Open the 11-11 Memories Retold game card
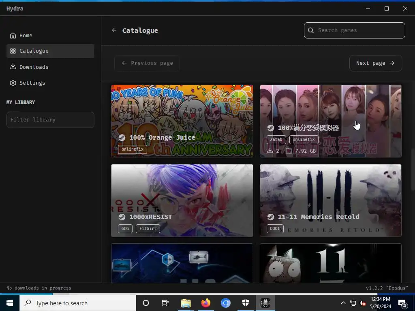The width and height of the screenshot is (415, 311). click(x=331, y=200)
